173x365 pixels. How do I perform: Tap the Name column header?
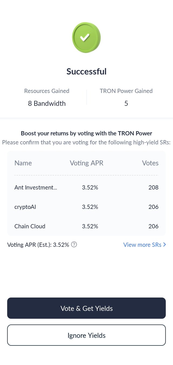23,163
